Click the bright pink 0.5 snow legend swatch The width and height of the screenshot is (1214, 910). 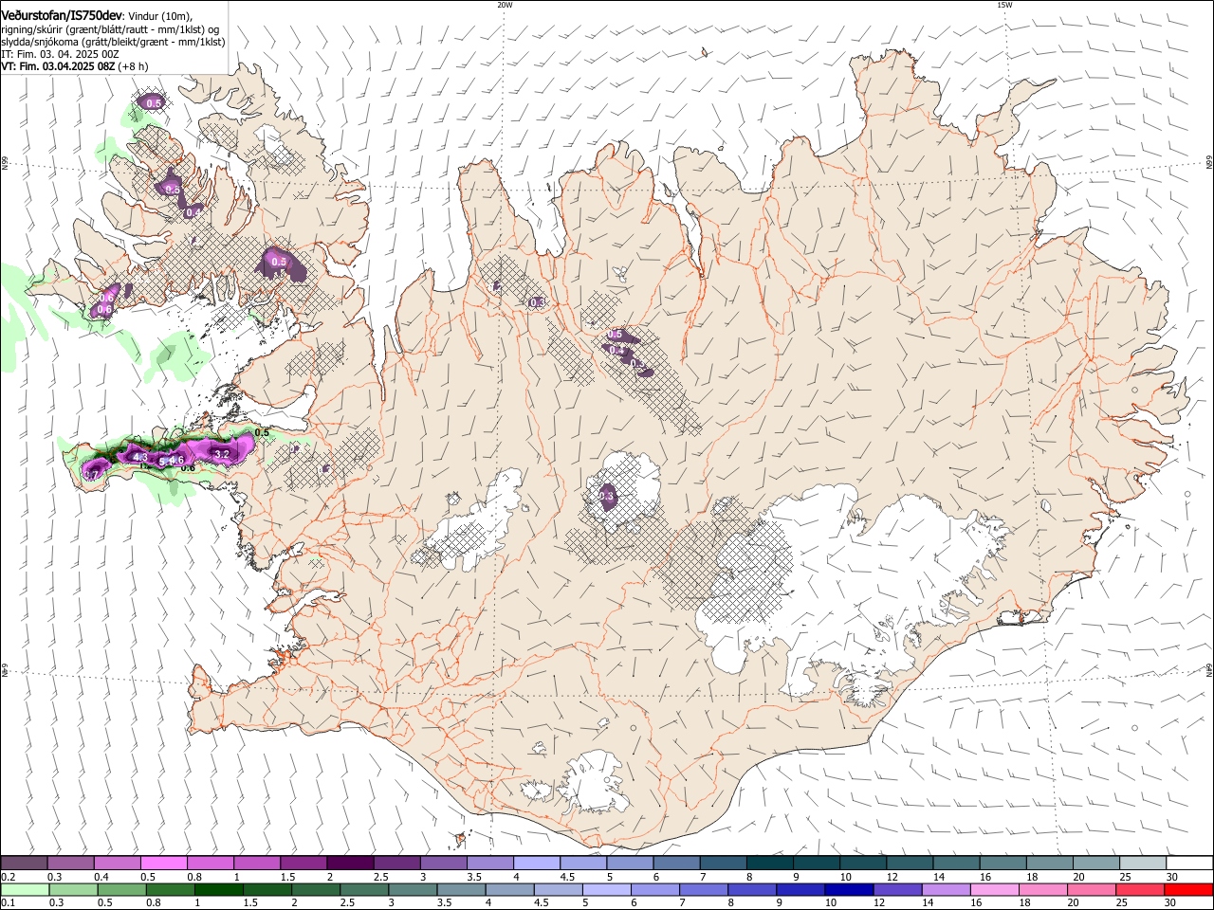point(163,864)
